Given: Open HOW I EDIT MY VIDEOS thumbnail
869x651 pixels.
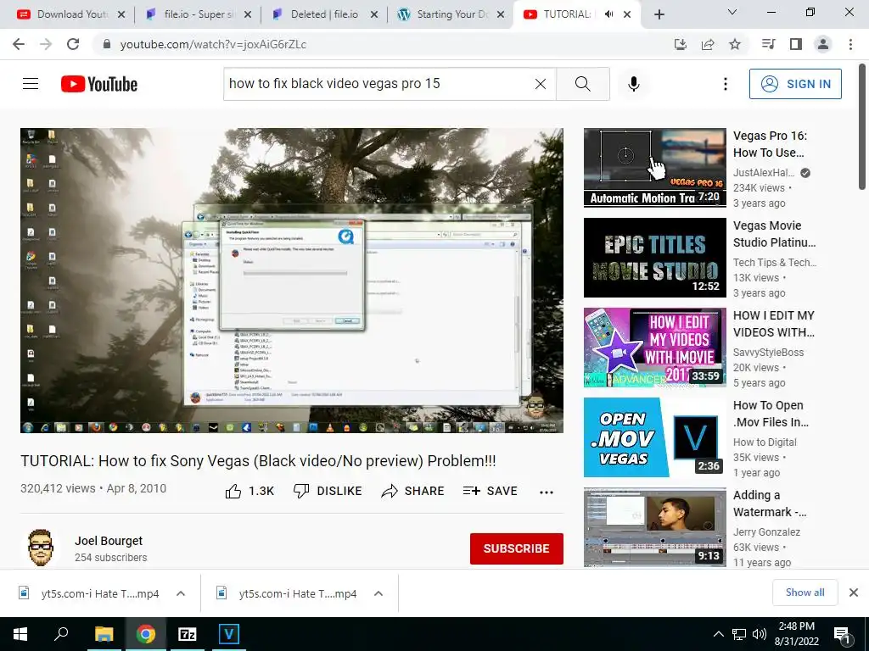Looking at the screenshot, I should pyautogui.click(x=655, y=347).
